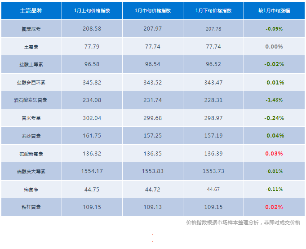Click the value 96.58
Screen dimensions: 306x249
(92, 64)
